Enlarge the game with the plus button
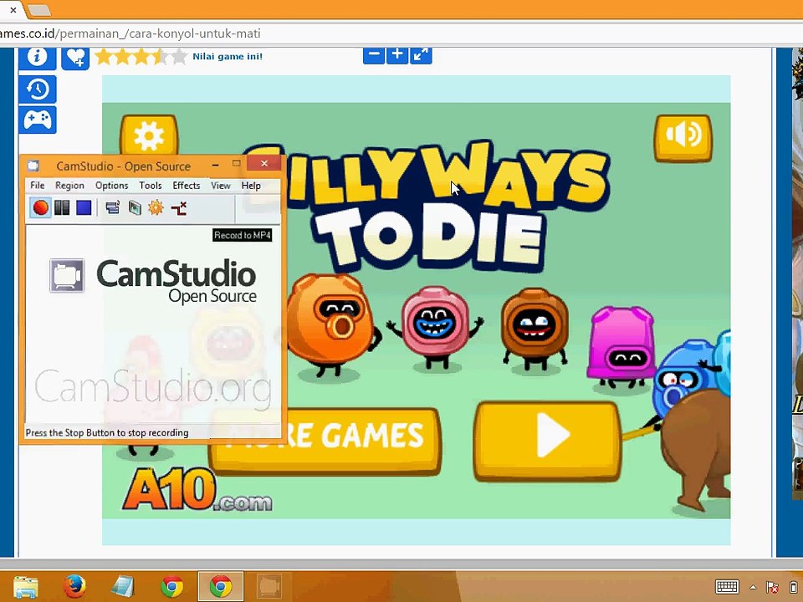 (x=397, y=55)
